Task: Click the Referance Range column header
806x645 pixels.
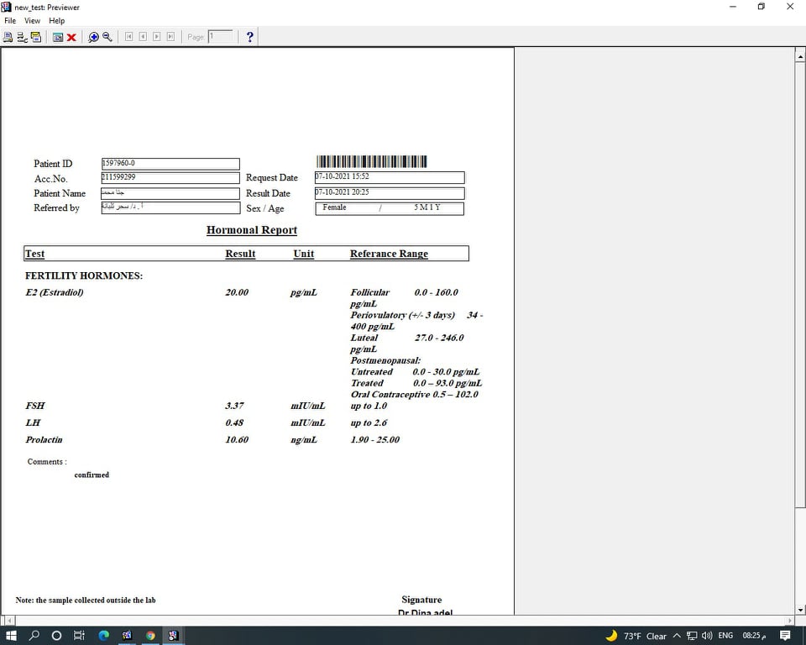Action: [x=389, y=254]
